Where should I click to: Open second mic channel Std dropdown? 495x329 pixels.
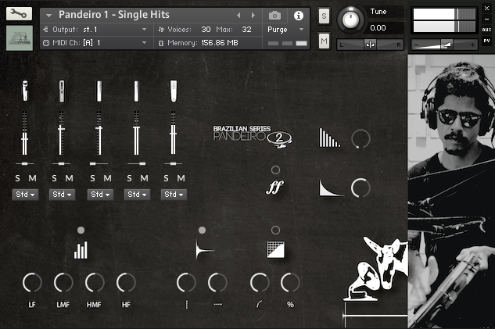pyautogui.click(x=63, y=195)
